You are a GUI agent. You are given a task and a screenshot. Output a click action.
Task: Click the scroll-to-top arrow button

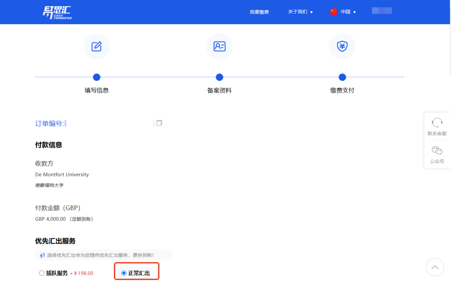pos(435,267)
